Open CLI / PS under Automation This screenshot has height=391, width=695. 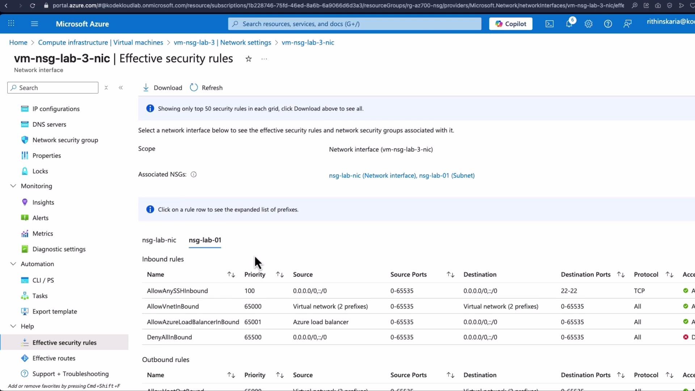(x=43, y=280)
